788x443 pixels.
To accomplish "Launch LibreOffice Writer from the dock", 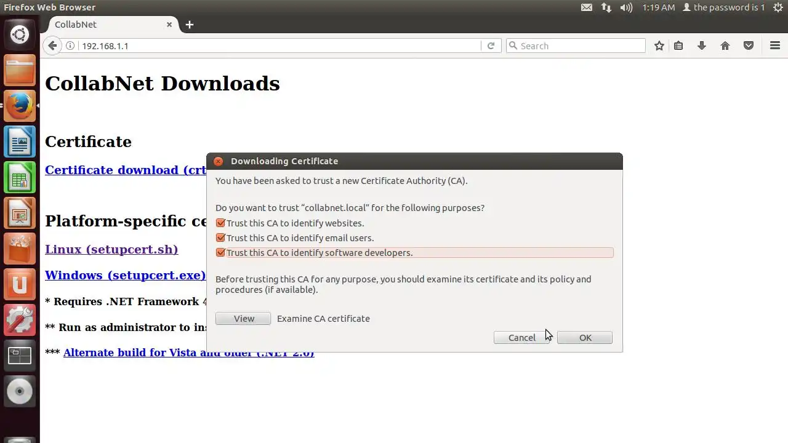I will click(20, 142).
